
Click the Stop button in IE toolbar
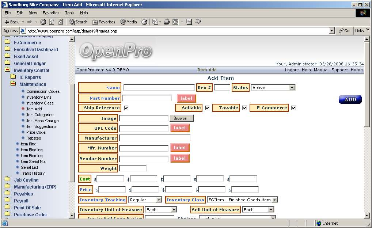click(43, 22)
